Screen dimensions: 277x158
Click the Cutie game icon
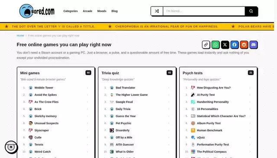point(31,137)
